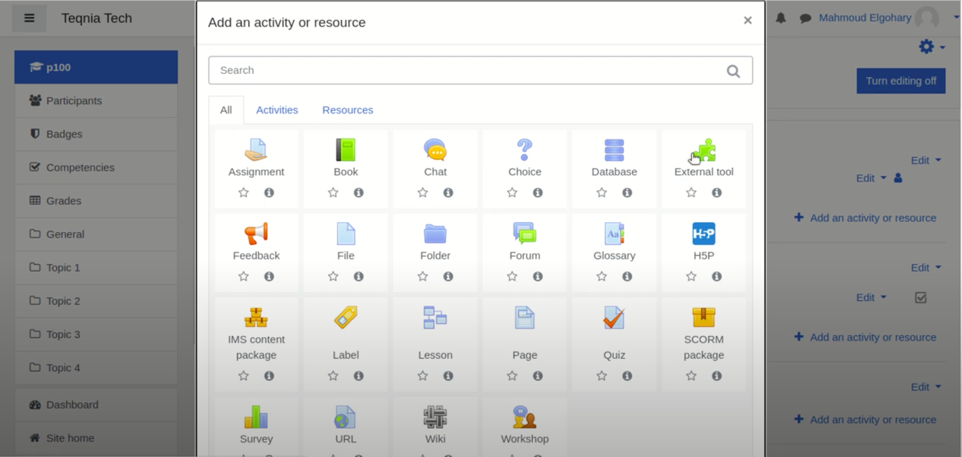
Task: Star the Quiz activity as favourite
Action: 601,375
